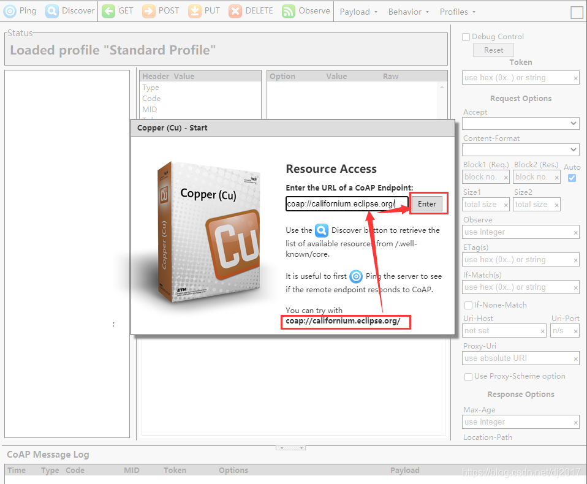Viewport: 587px width, 484px height.
Task: Click the Discover icon inside dialog text
Action: (322, 230)
